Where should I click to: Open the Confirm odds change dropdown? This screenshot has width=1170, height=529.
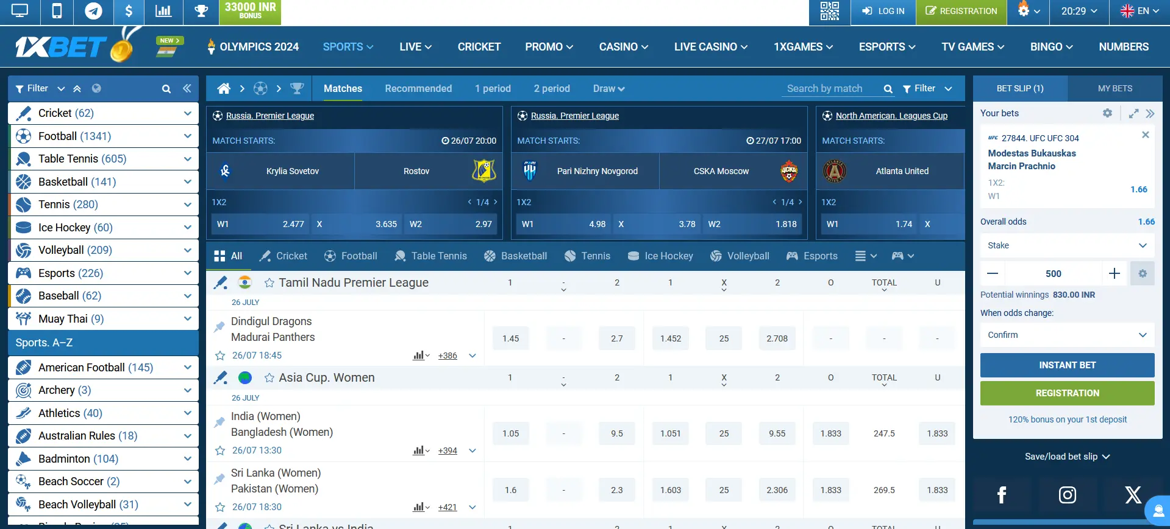click(x=1067, y=335)
